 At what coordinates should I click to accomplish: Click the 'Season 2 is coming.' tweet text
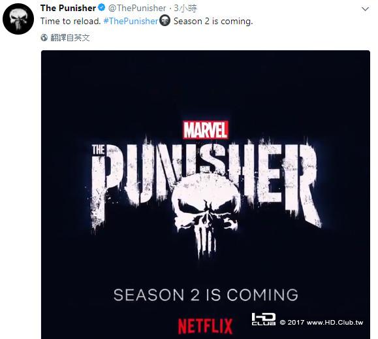coord(213,21)
